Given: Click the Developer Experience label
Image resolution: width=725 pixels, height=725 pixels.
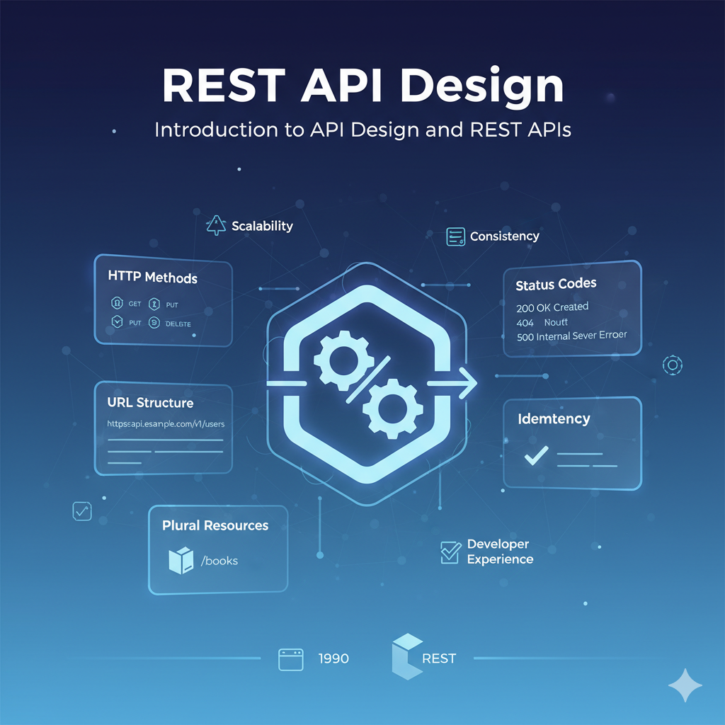Looking at the screenshot, I should click(x=500, y=552).
